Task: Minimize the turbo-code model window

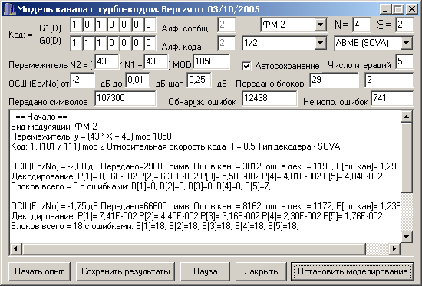Action: 385,9
